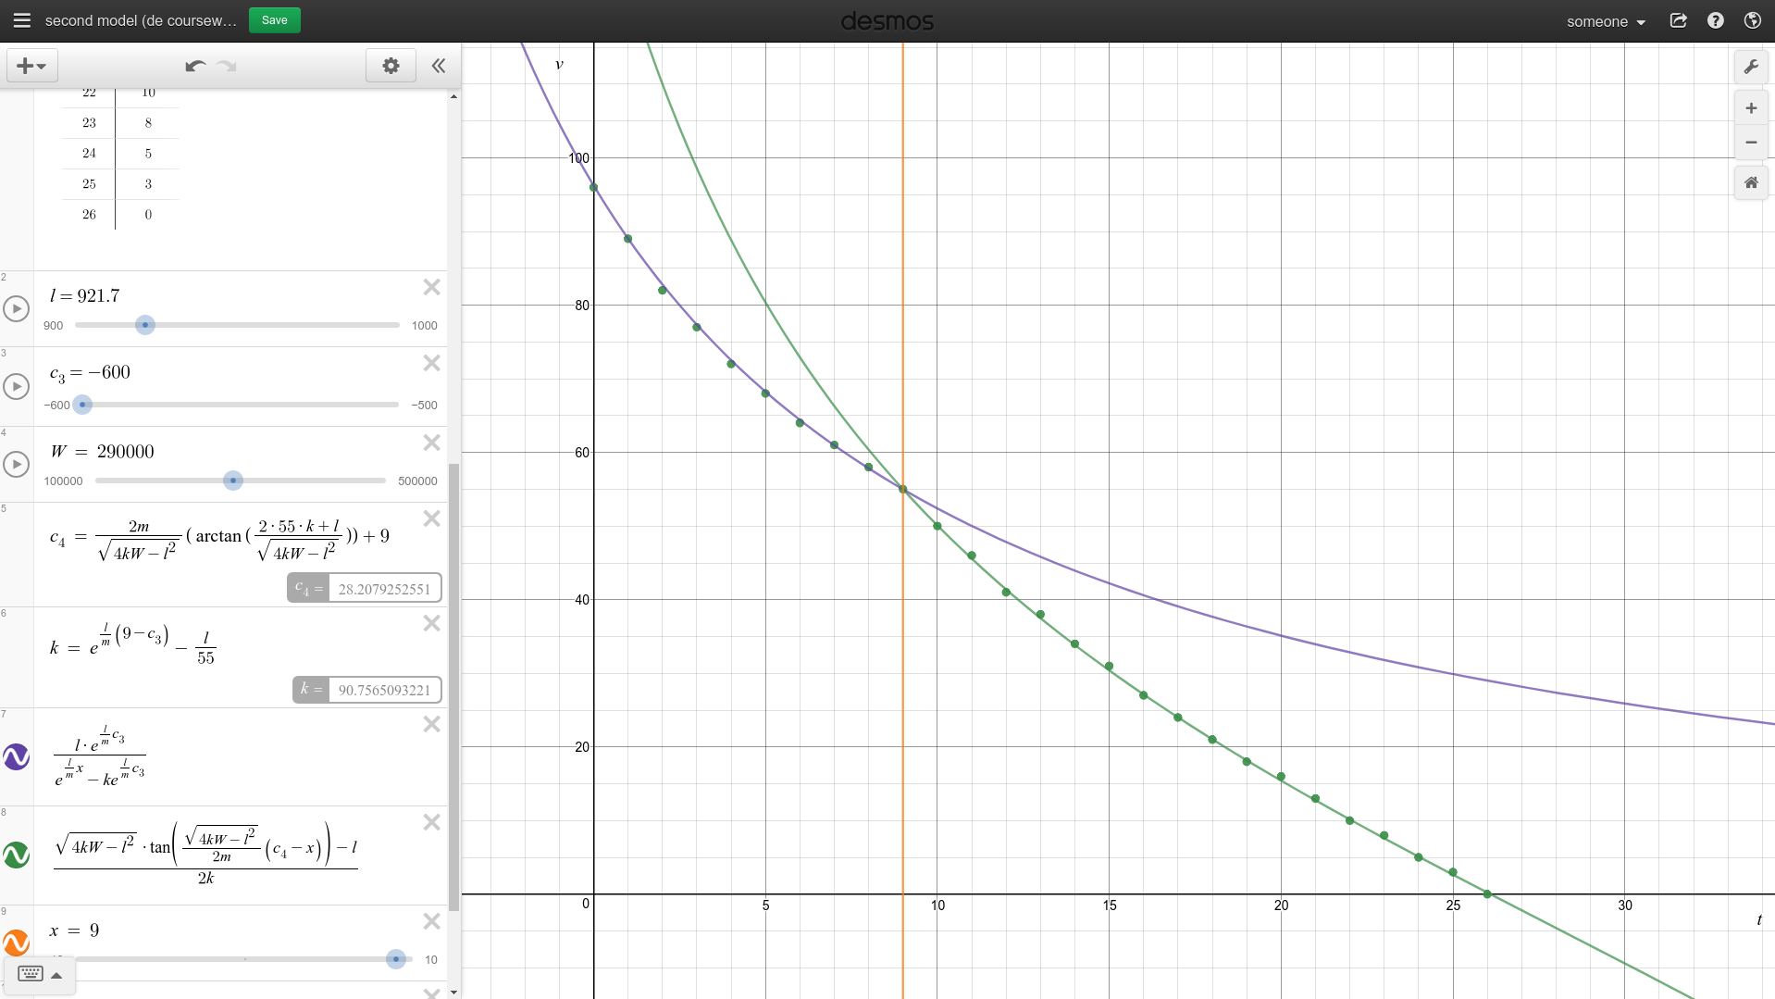Screen dimensions: 1775x999
Task: Zoom out on the graph
Action: pos(1751,143)
